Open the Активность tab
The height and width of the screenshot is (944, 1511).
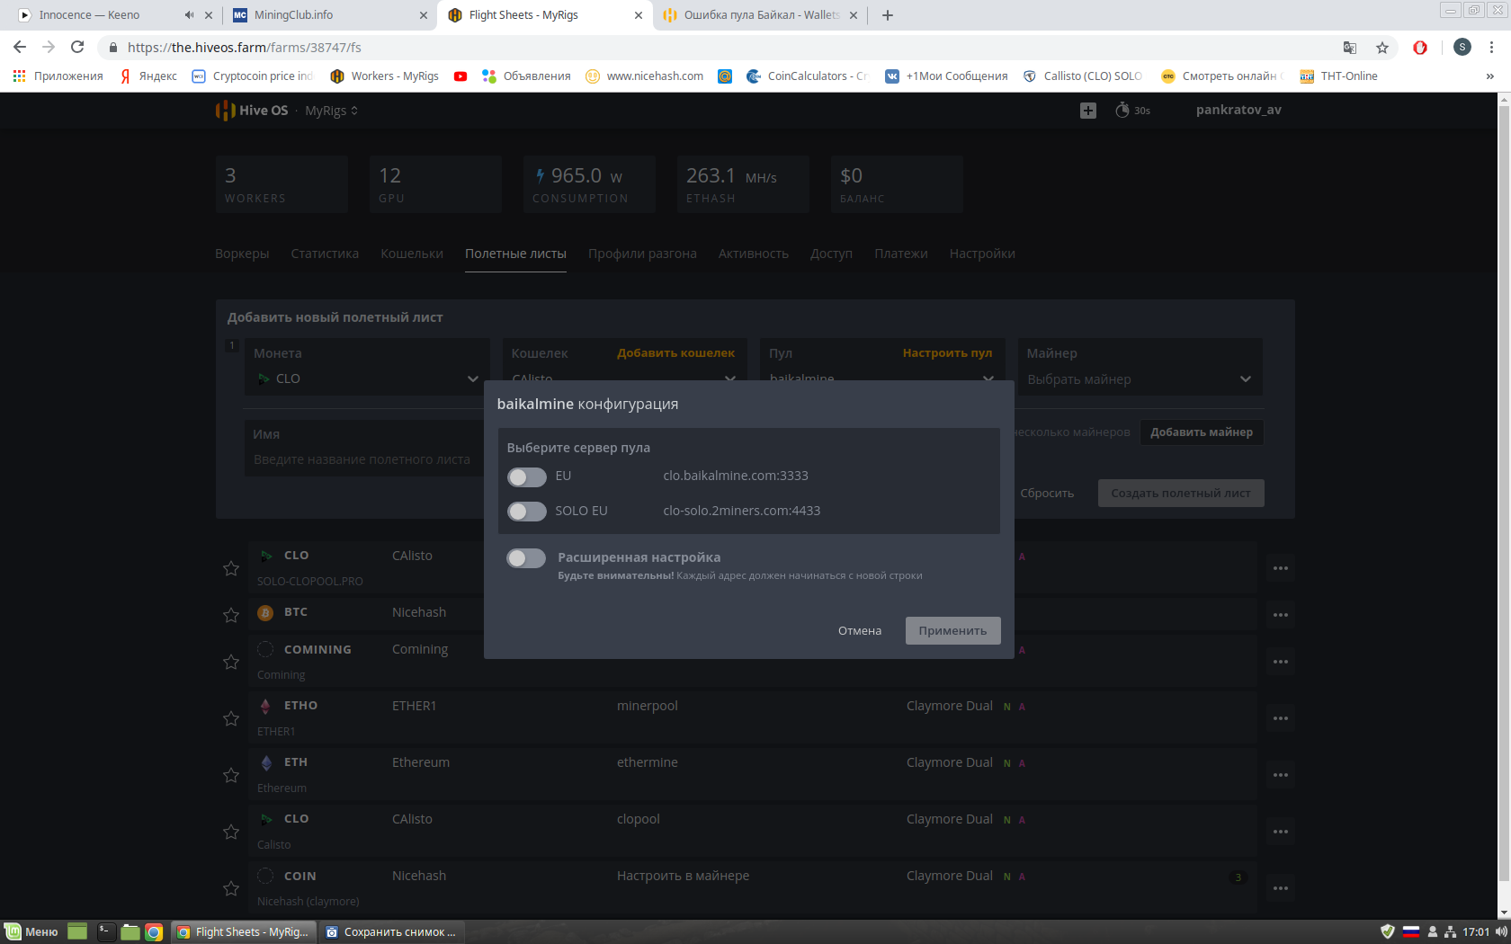753,254
